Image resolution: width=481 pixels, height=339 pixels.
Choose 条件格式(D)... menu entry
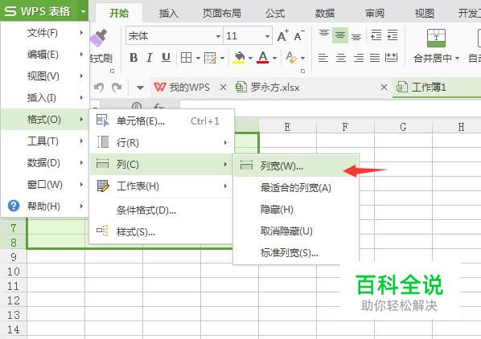(162, 210)
